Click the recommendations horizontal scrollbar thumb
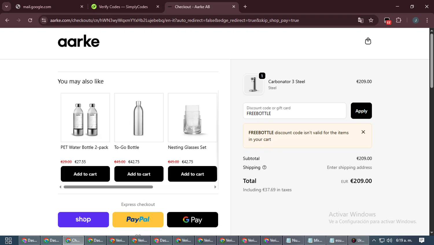This screenshot has height=245, width=434. coord(108,187)
